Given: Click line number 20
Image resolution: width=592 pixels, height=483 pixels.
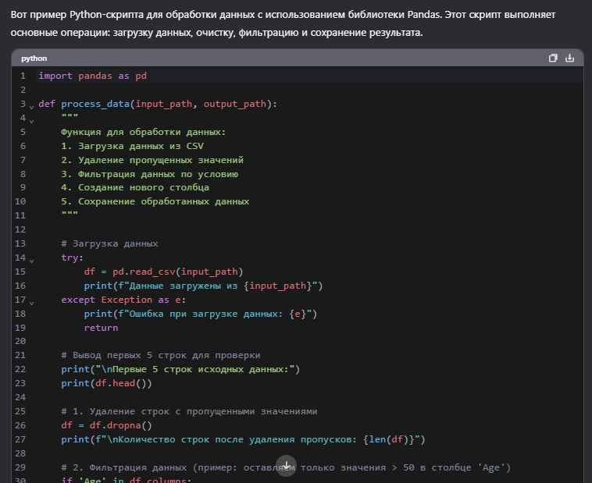Looking at the screenshot, I should pyautogui.click(x=20, y=341).
